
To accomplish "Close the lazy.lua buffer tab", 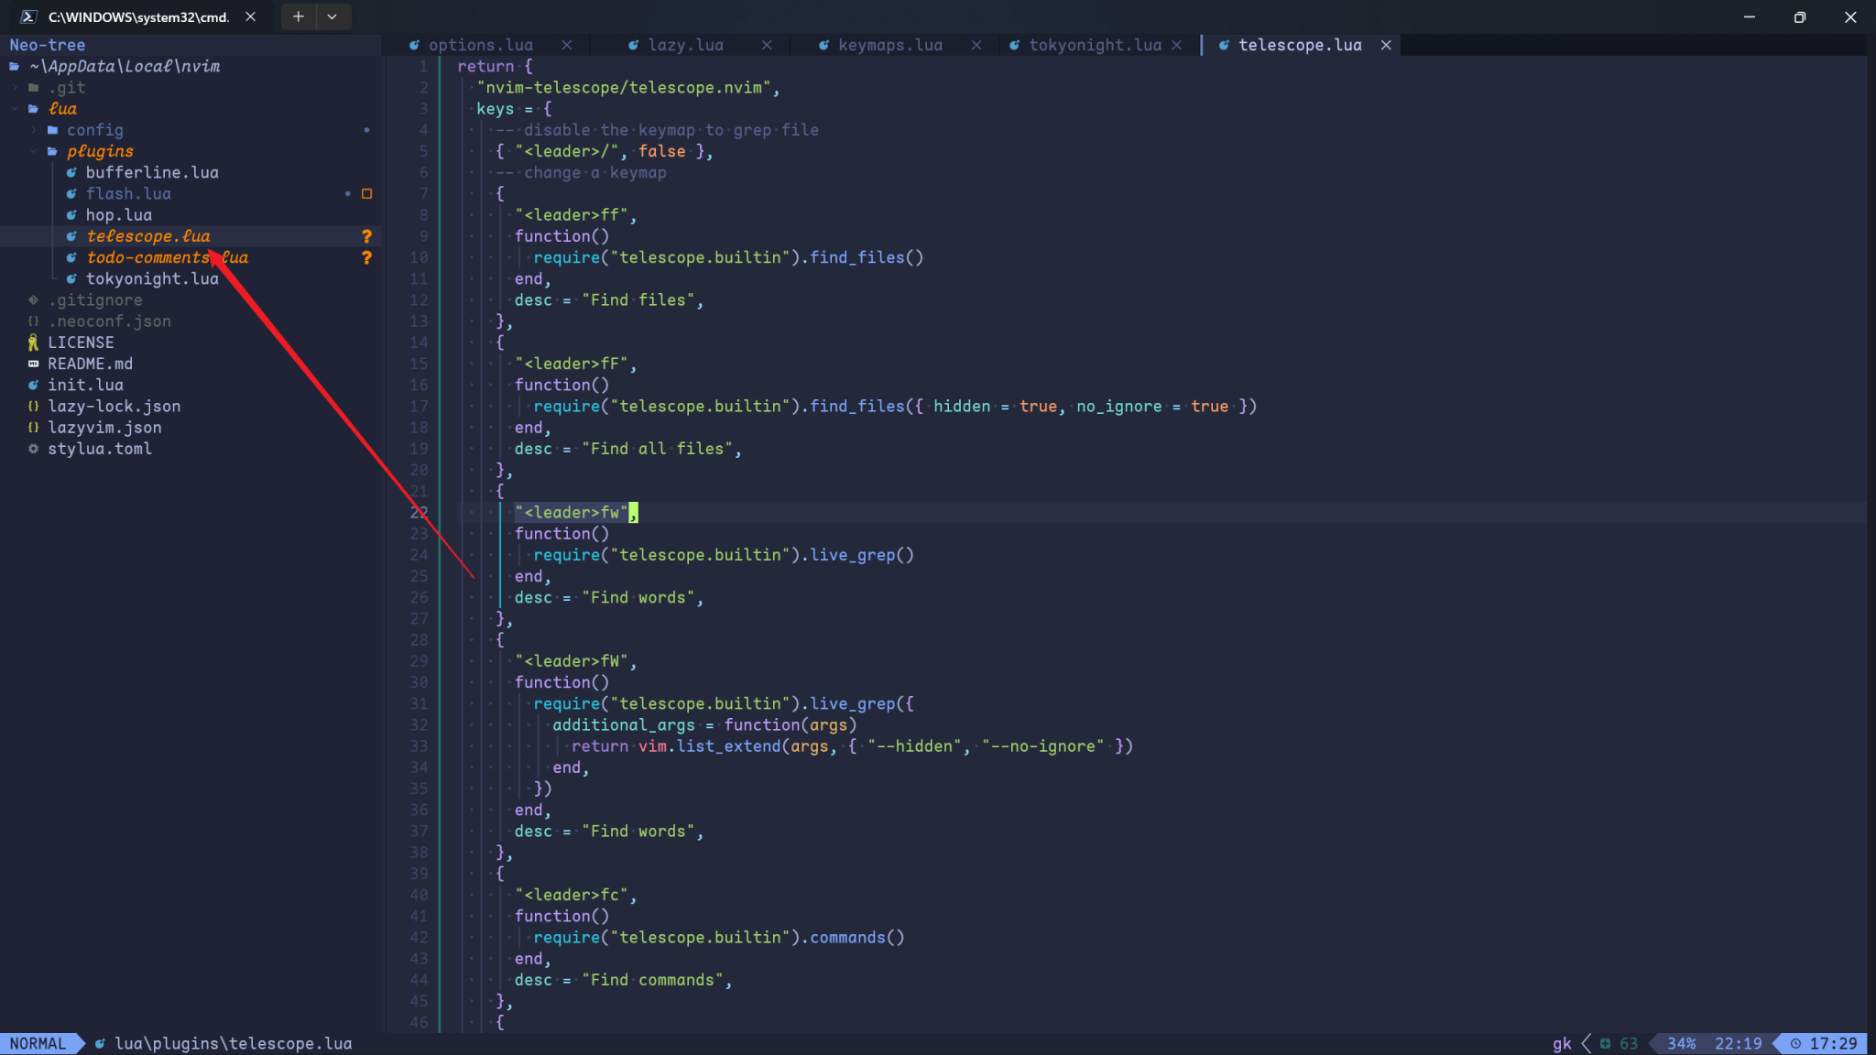I will [768, 44].
